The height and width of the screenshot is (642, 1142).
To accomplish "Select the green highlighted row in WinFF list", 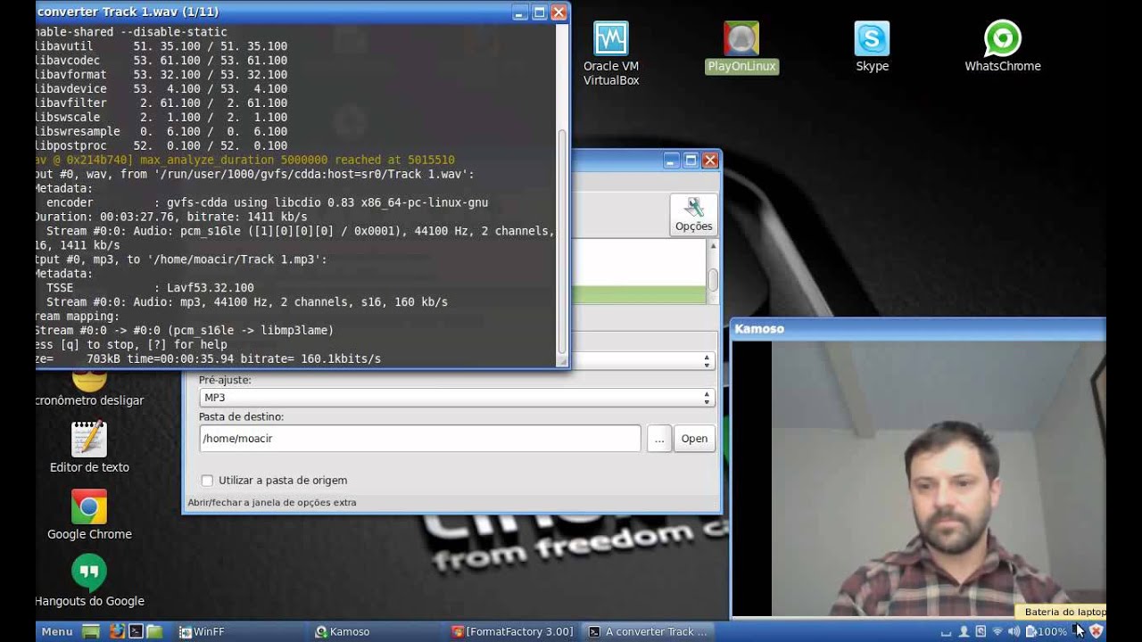I will point(638,295).
